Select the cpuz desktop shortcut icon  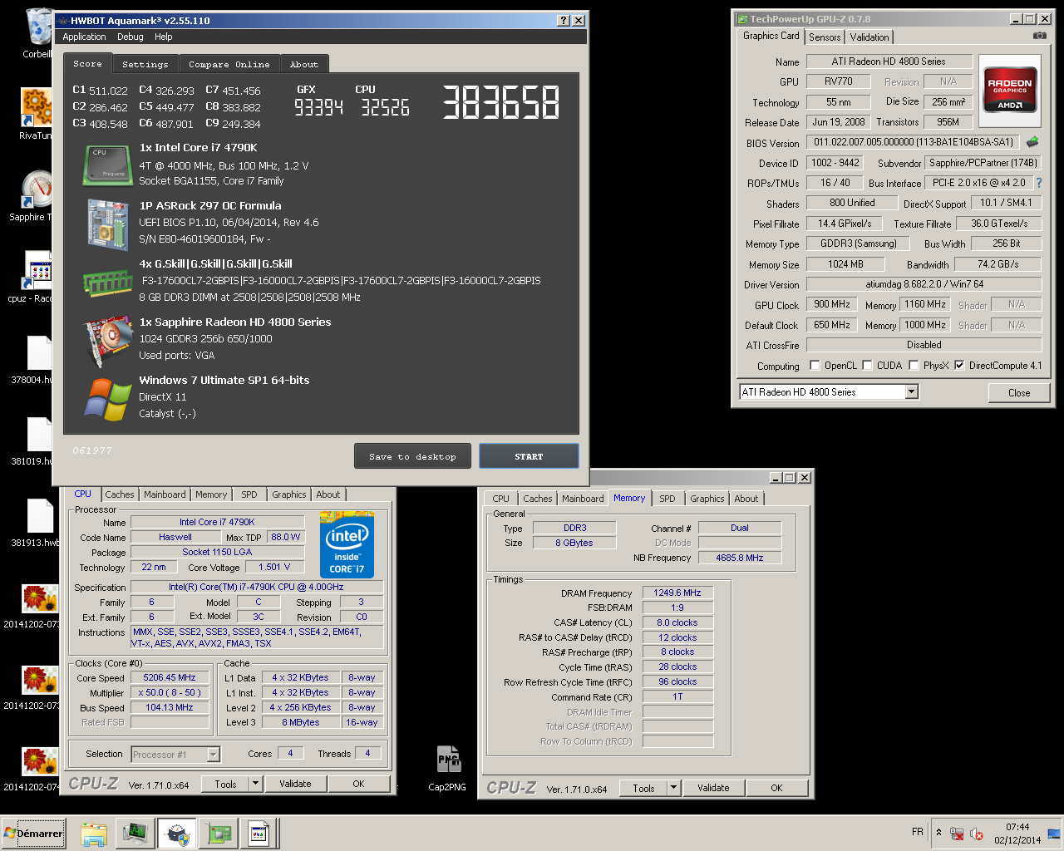click(37, 276)
